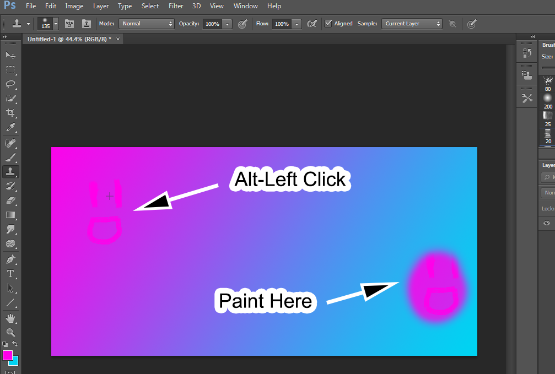Image resolution: width=555 pixels, height=374 pixels.
Task: Select the Lasso tool
Action: click(x=10, y=84)
